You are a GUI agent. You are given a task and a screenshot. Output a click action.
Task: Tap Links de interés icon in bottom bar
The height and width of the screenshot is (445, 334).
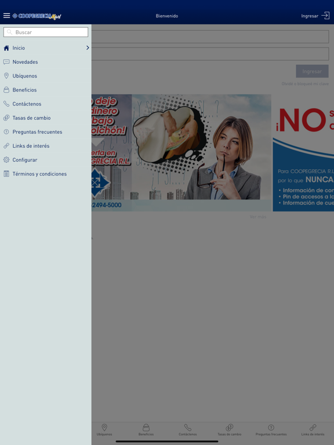(313, 428)
